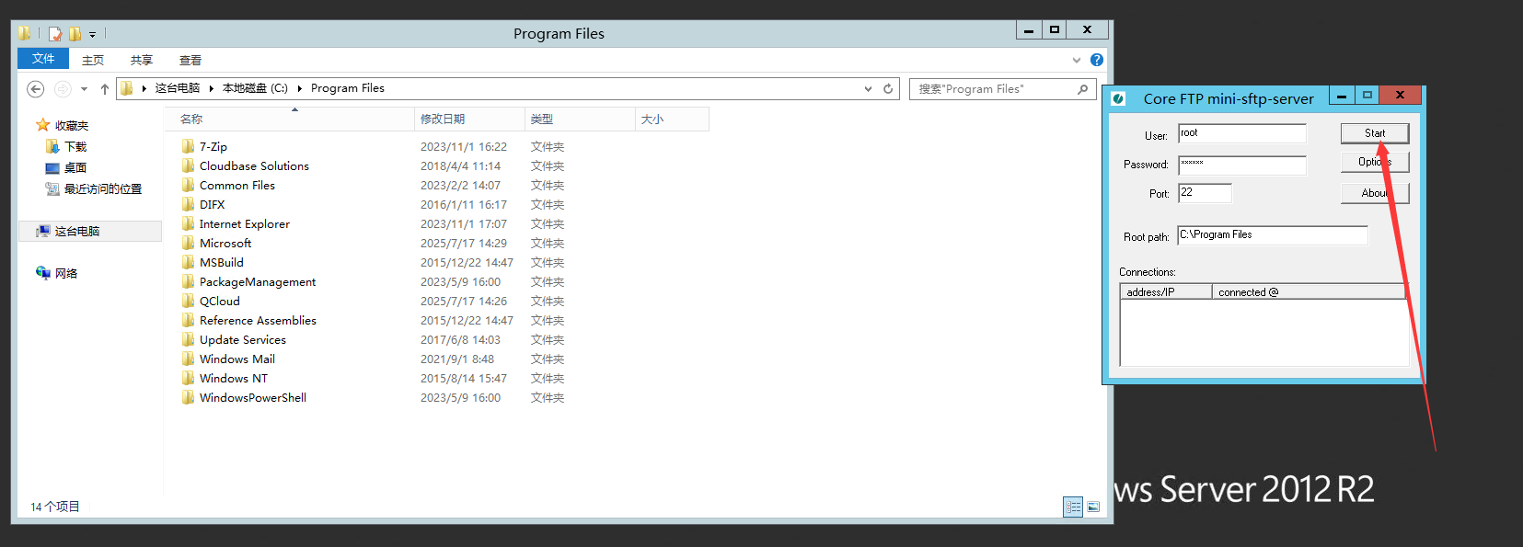Screen dimensions: 1523x547
Task: Select 收藏夹 in navigation pane
Action: pos(71,125)
